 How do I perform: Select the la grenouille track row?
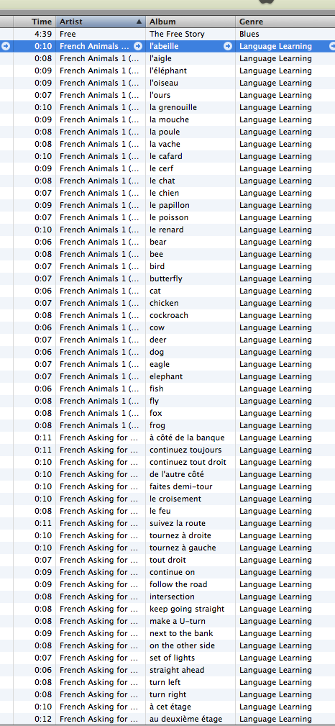[x=167, y=107]
